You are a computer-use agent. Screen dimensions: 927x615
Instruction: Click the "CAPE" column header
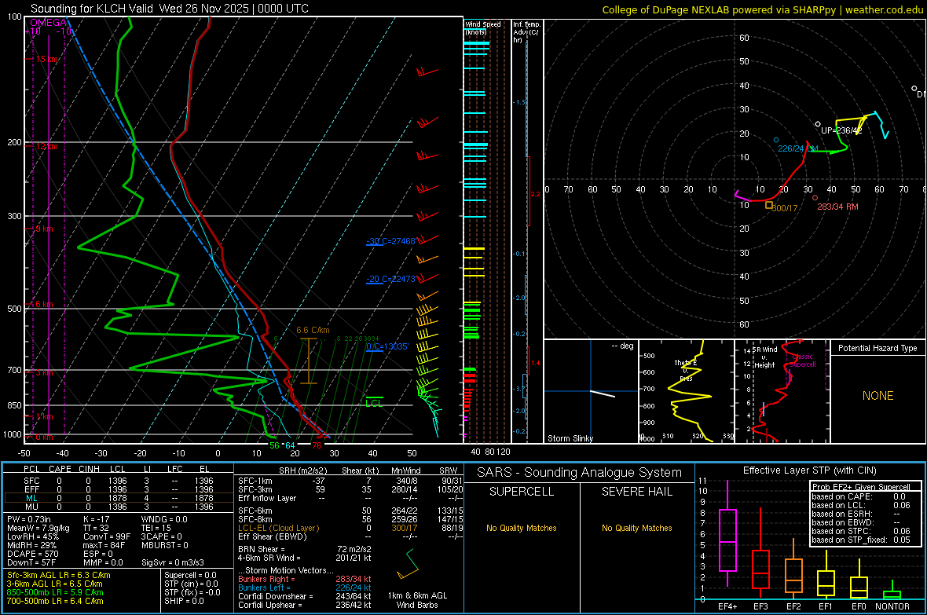pos(60,469)
